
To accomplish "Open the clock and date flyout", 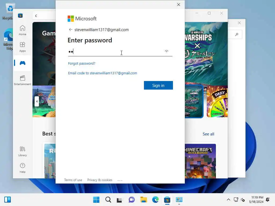I will (x=256, y=200).
